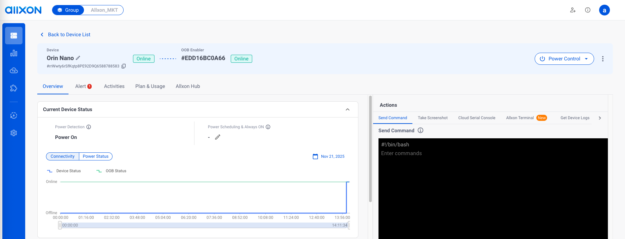The width and height of the screenshot is (625, 239).
Task: Open the Take Screenshot action tab
Action: tap(433, 118)
